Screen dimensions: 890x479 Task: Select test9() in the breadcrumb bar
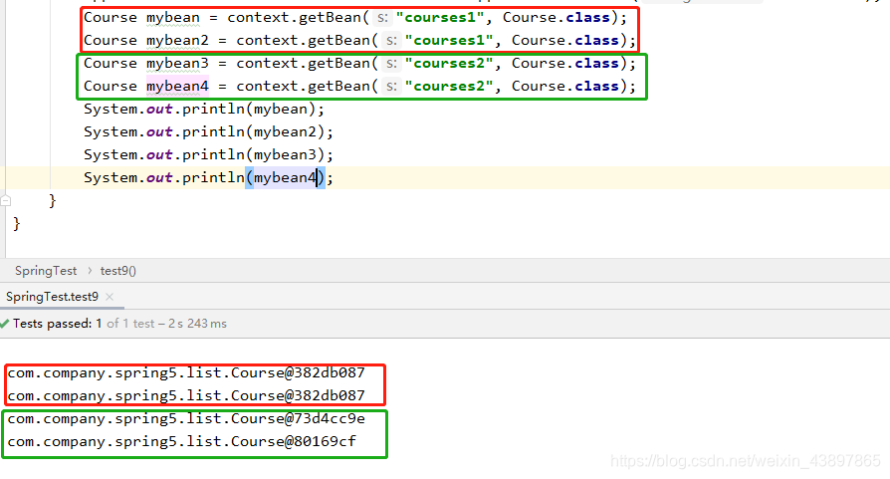pyautogui.click(x=118, y=271)
